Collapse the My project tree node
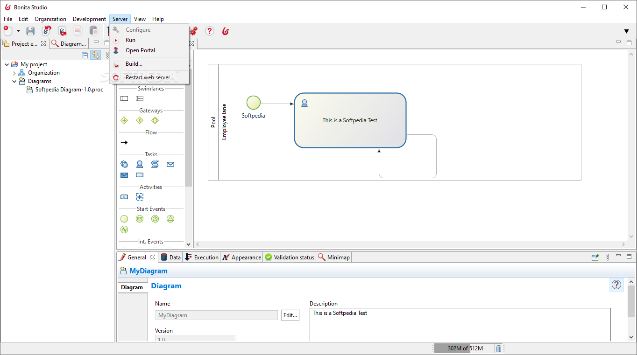 7,64
